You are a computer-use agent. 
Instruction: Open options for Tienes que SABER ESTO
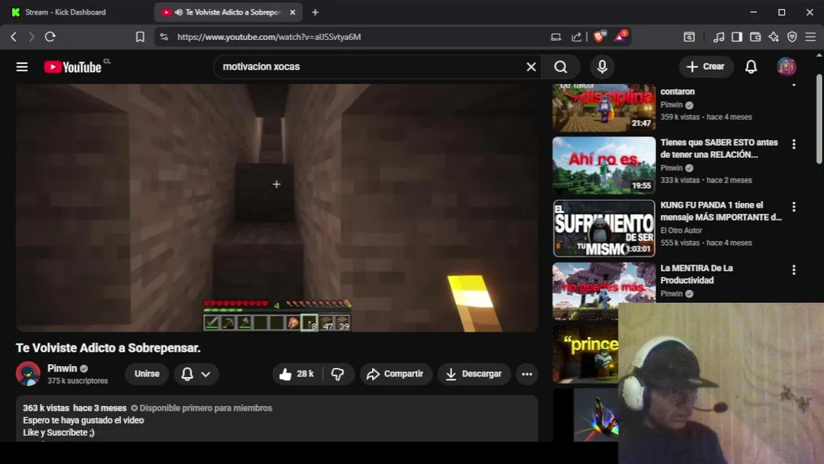(x=794, y=144)
